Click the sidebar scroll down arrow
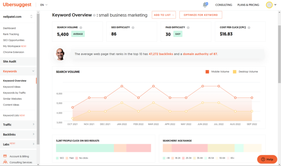The width and height of the screenshot is (281, 166). (38, 164)
